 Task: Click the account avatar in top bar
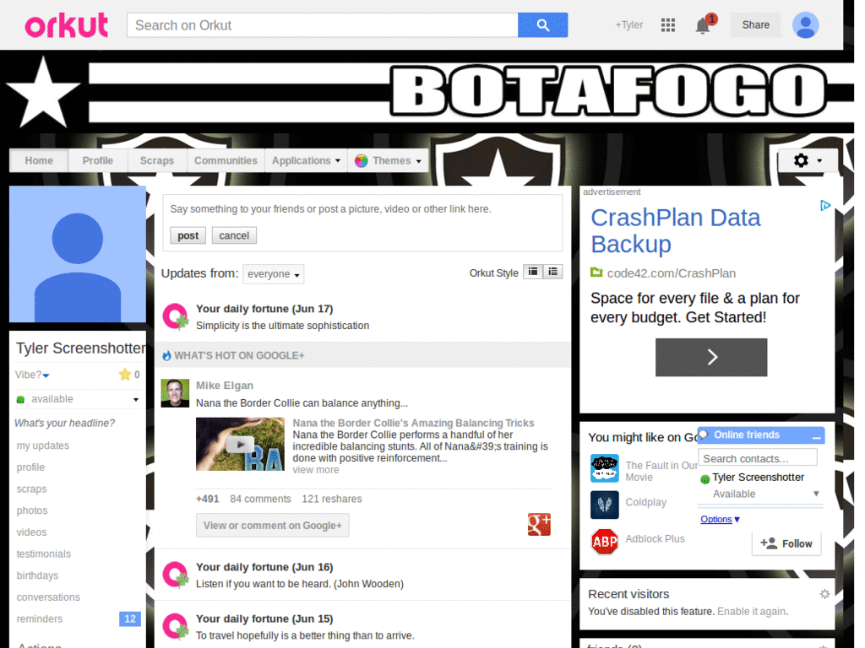805,24
